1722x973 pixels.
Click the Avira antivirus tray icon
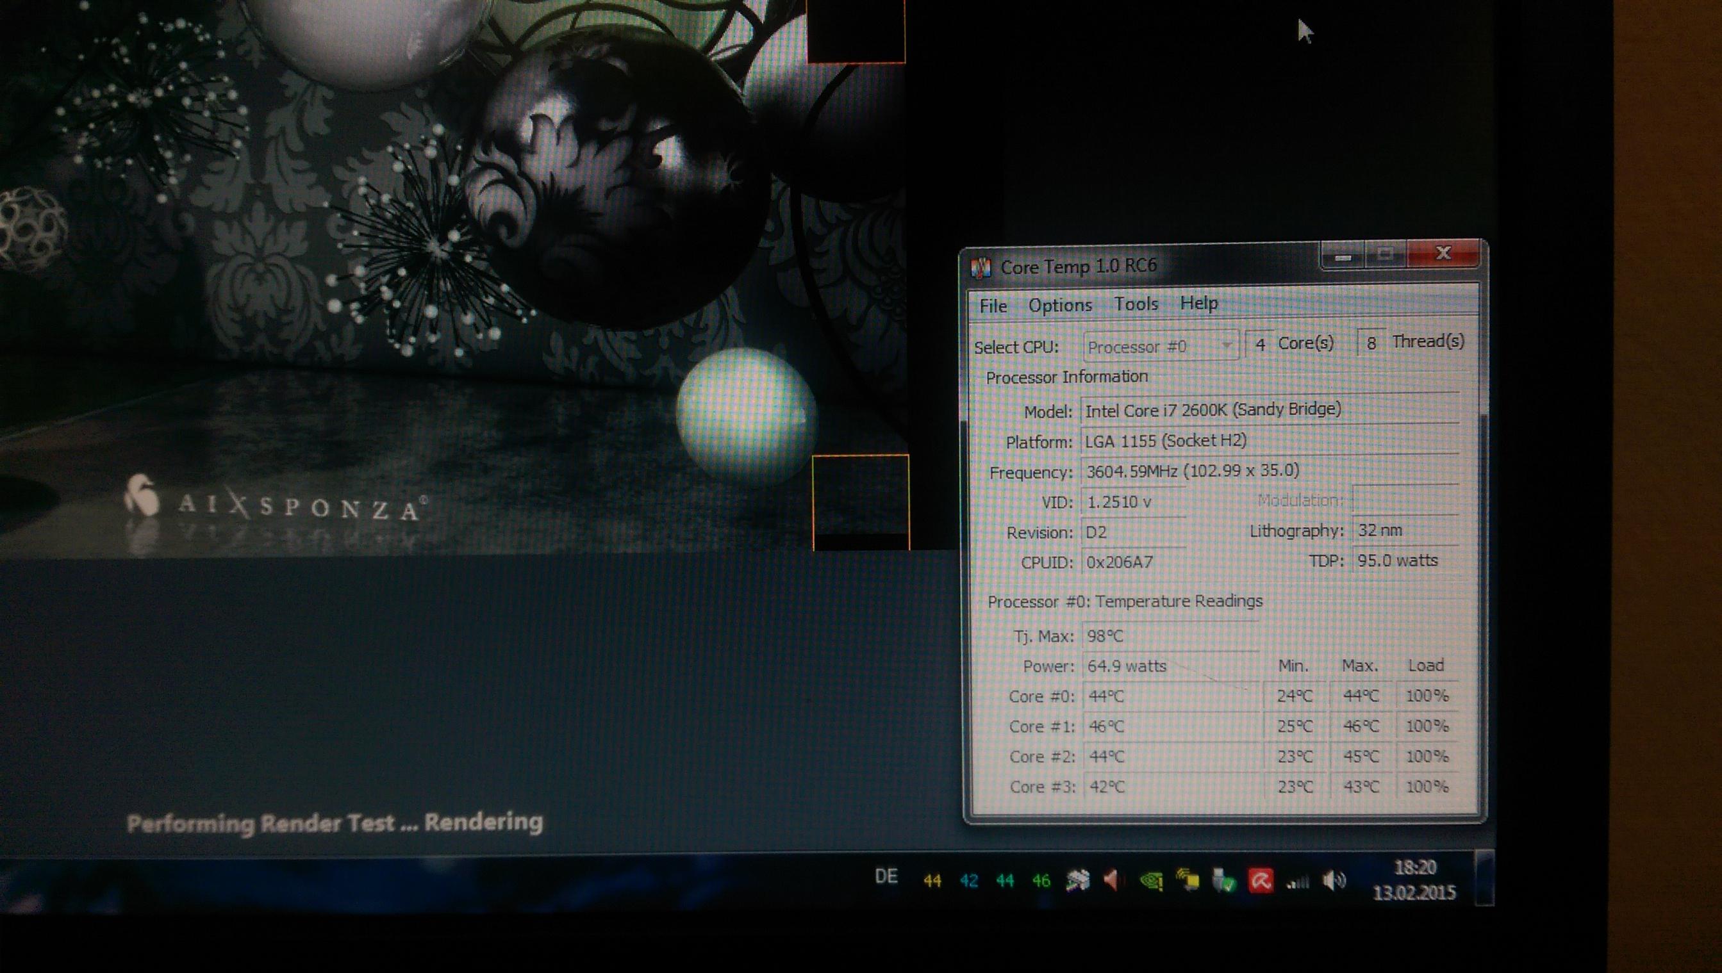[x=1261, y=881]
